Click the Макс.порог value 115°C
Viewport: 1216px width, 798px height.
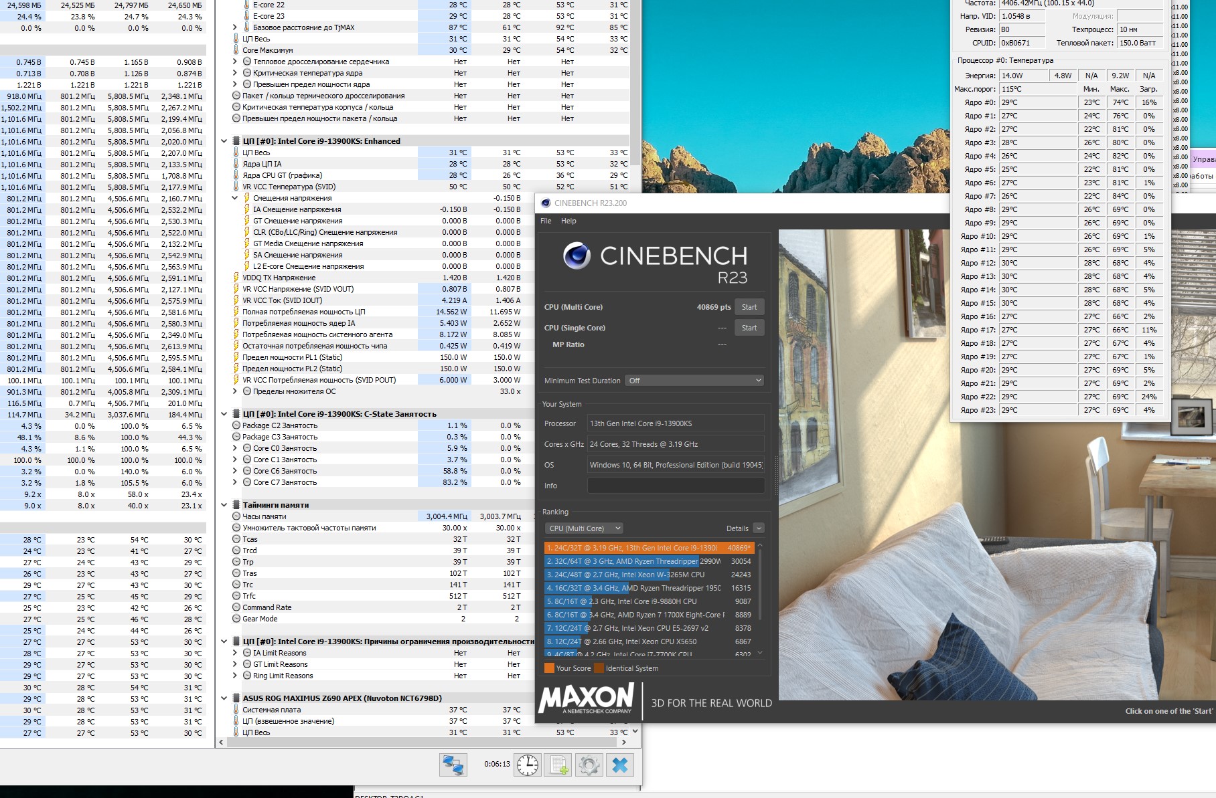pos(1037,89)
